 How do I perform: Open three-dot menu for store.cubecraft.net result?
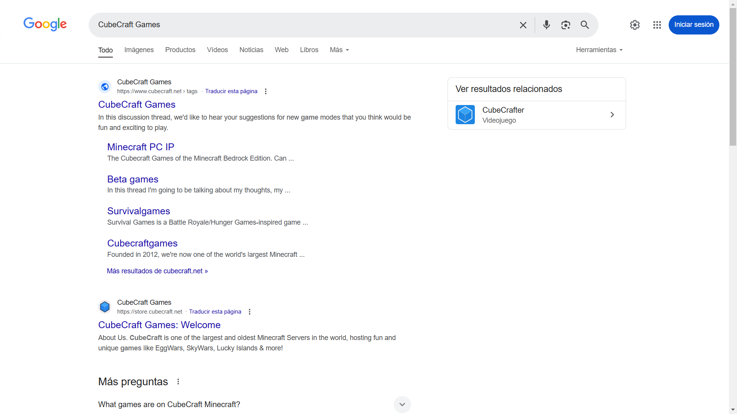click(x=250, y=312)
